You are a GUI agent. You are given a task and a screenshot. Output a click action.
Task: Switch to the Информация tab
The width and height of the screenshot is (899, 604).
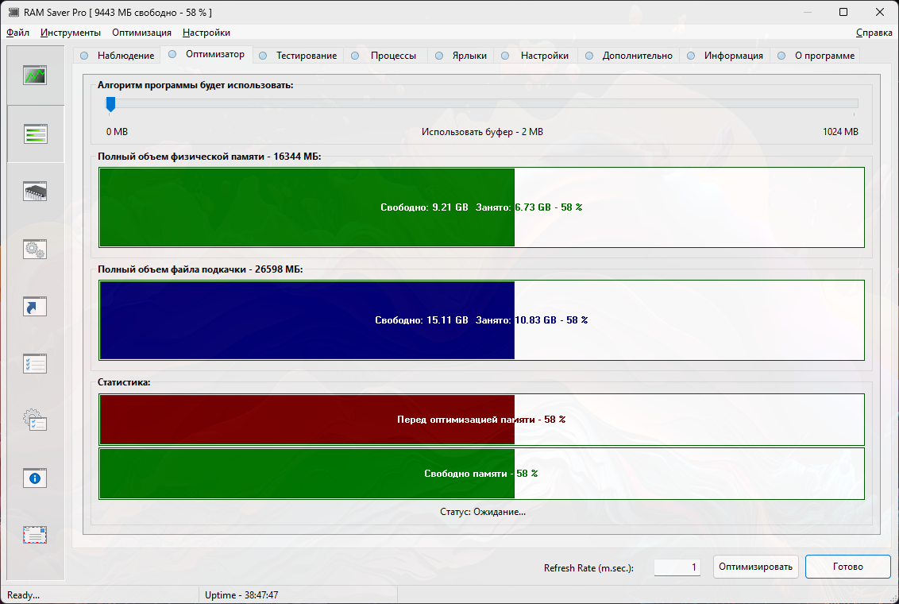[x=725, y=56]
